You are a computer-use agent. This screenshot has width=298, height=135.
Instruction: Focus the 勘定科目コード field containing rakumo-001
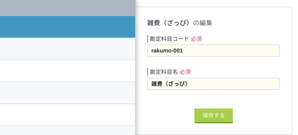(213, 51)
